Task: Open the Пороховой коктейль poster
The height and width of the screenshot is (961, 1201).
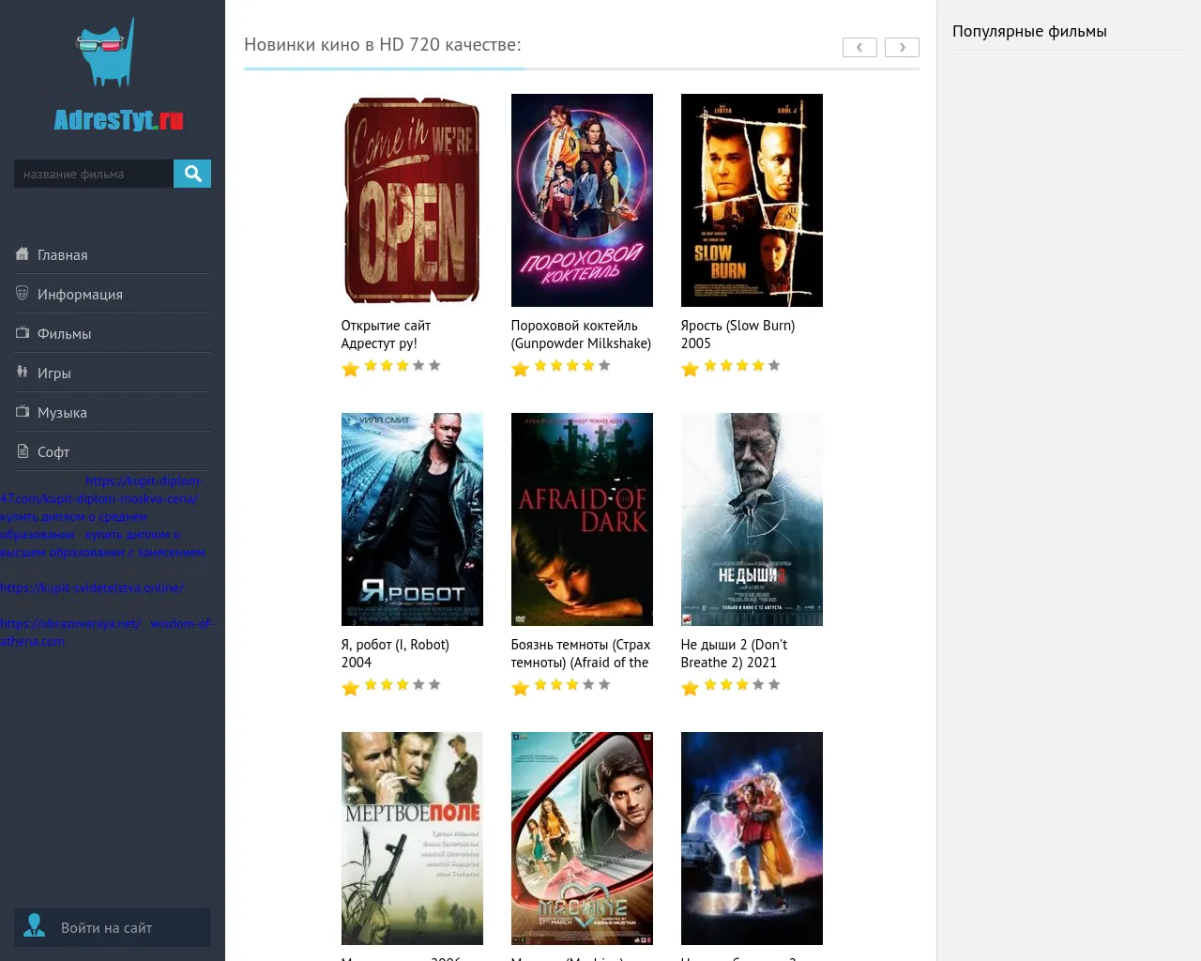Action: click(582, 200)
